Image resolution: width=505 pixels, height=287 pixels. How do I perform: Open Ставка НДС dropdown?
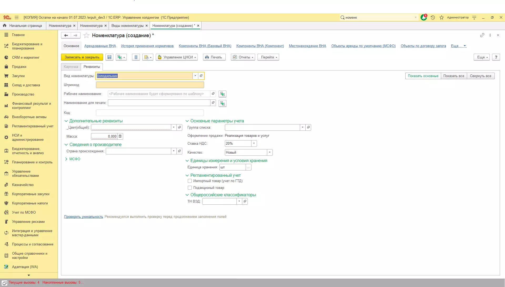click(x=254, y=143)
